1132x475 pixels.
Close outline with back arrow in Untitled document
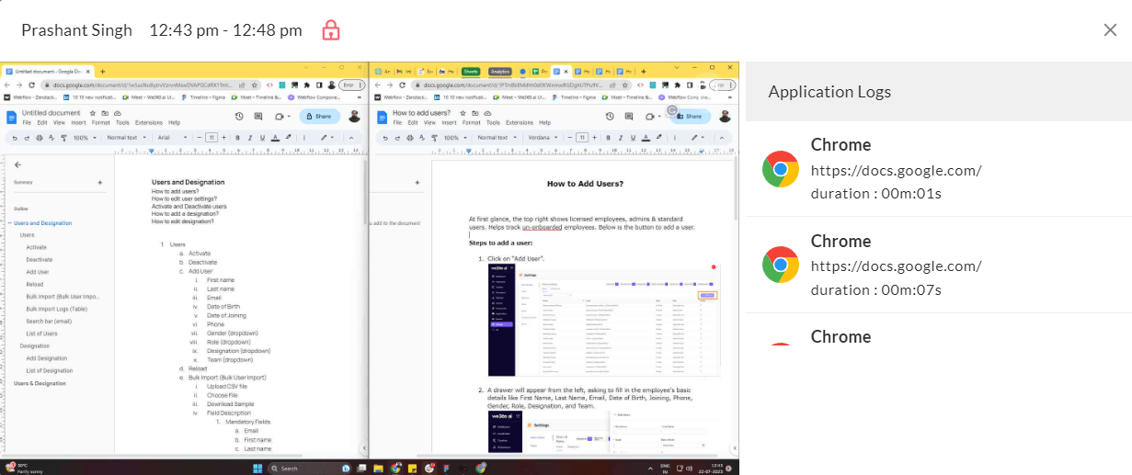[x=17, y=164]
